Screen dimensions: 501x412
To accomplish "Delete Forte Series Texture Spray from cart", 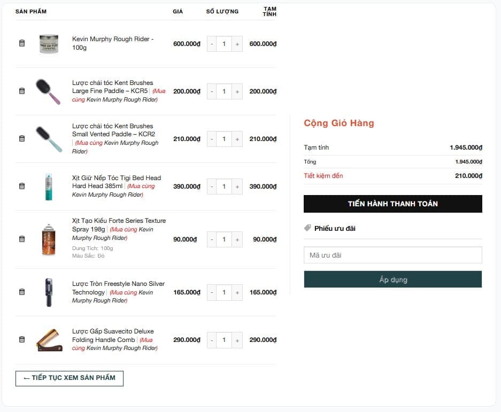I will (x=22, y=239).
